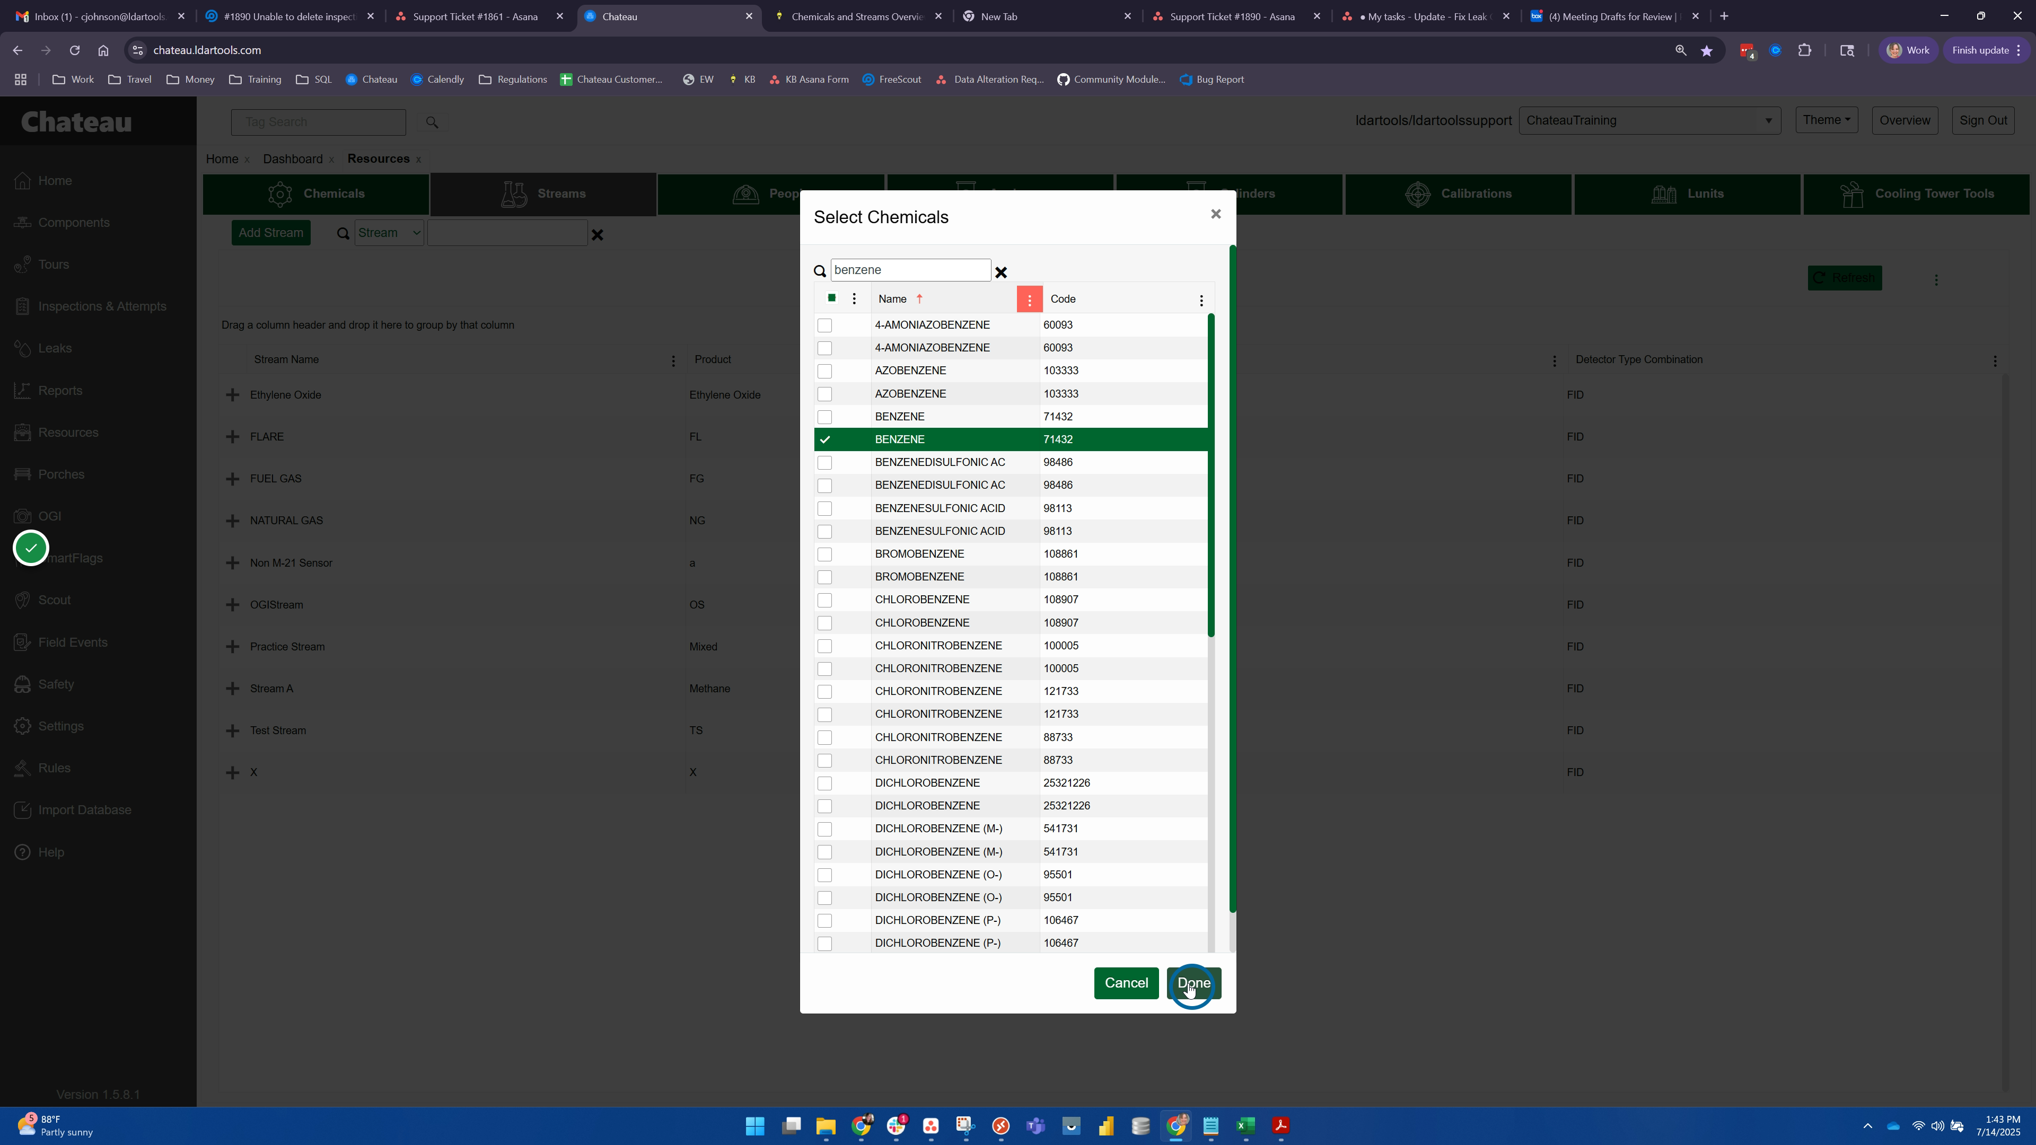This screenshot has width=2036, height=1145.
Task: Click the Add Stream button
Action: click(x=271, y=233)
